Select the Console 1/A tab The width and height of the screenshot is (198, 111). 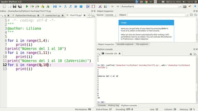111,53
